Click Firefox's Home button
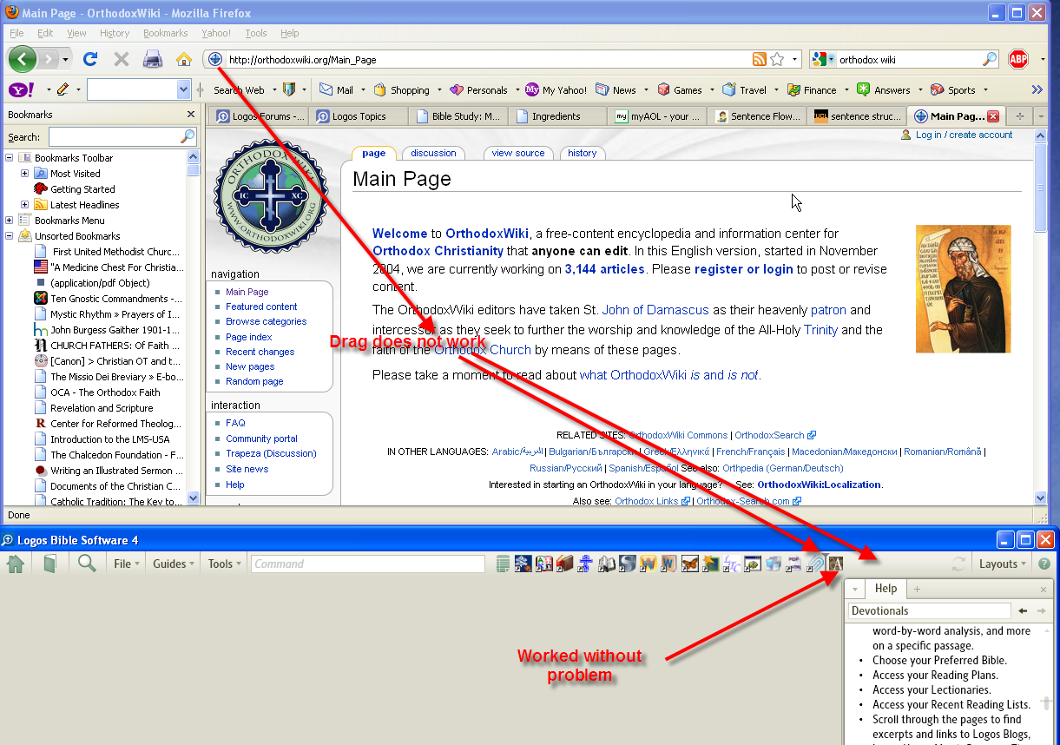 click(x=184, y=58)
